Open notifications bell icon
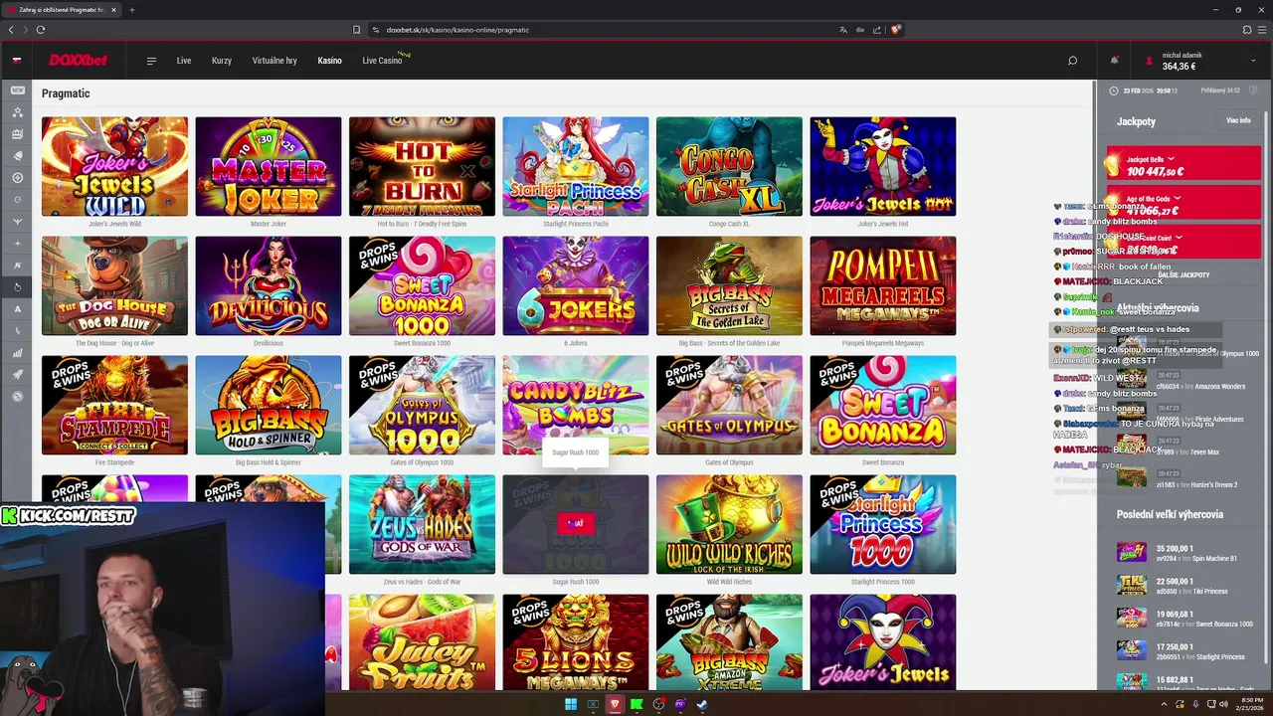Screen dimensions: 1273x716 (x=1115, y=61)
